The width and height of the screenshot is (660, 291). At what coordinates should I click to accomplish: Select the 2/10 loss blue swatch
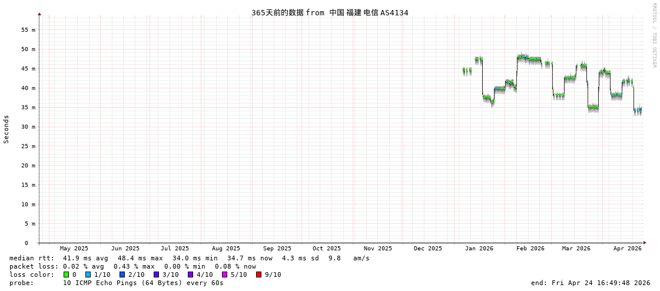pos(122,275)
